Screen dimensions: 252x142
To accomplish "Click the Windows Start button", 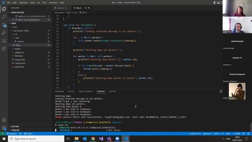I will 4,138.
